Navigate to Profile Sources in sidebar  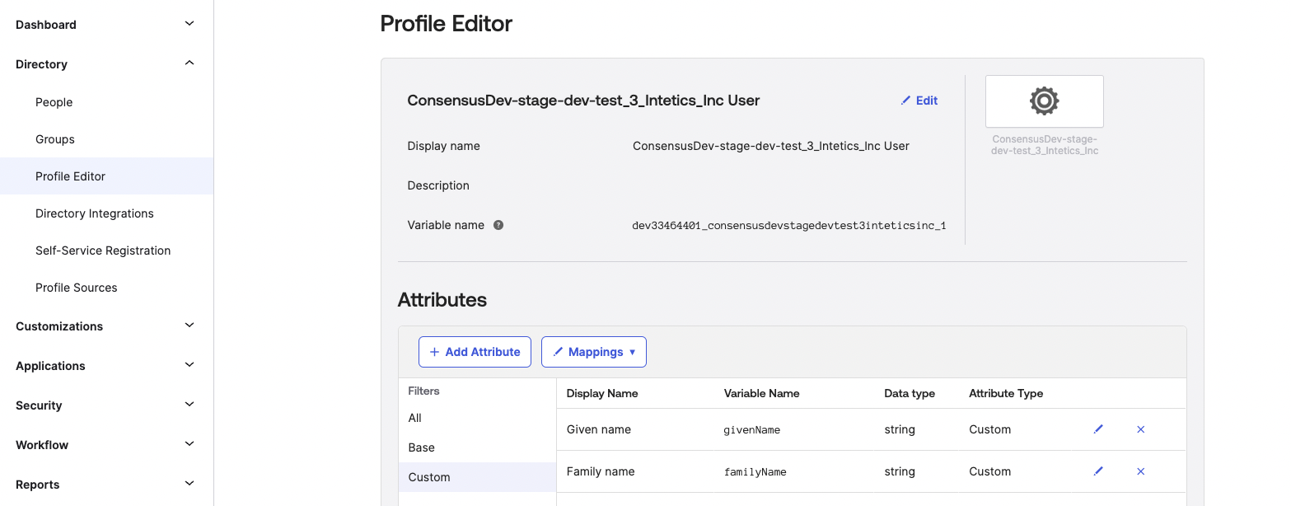76,287
